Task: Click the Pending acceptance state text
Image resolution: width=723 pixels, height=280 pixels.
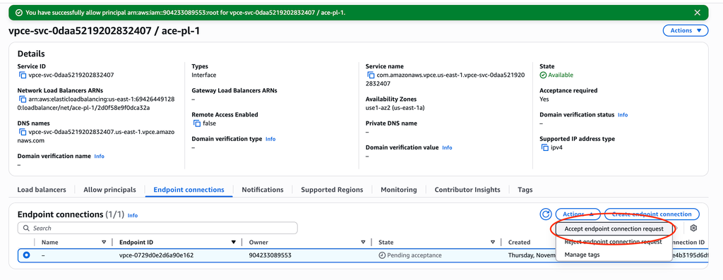Action: 414,255
